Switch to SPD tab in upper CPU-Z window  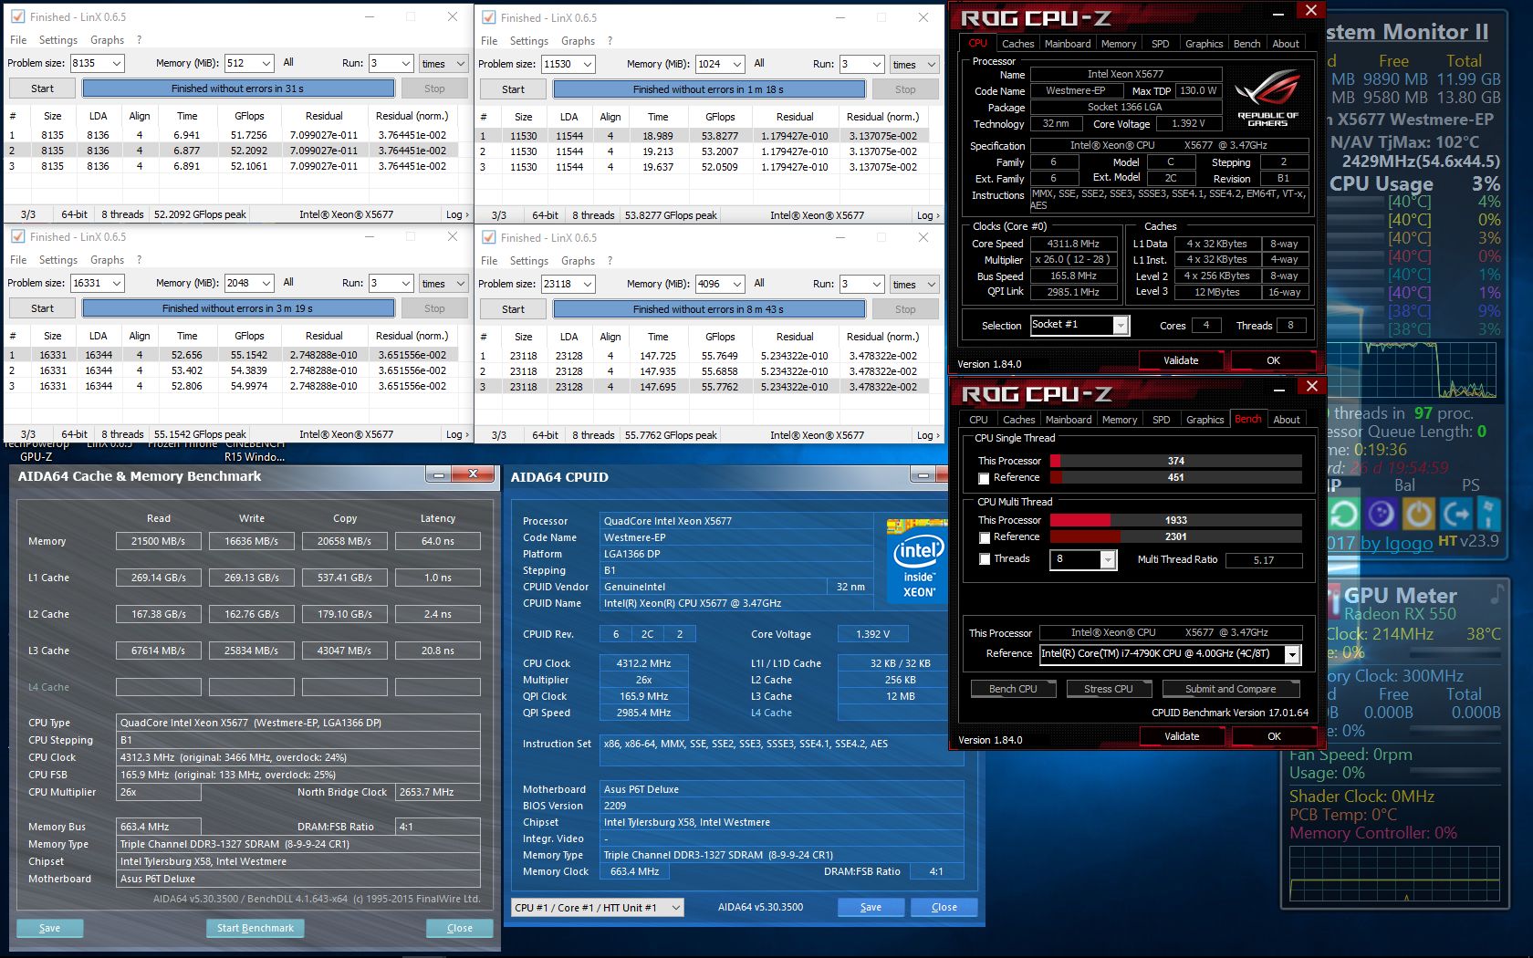tap(1160, 44)
